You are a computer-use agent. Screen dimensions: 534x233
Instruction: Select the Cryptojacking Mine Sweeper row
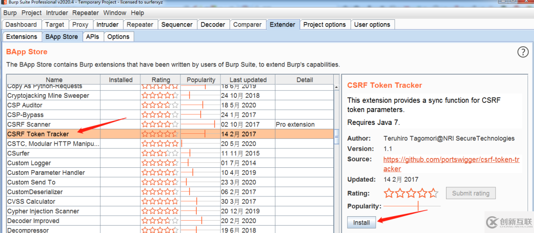tap(48, 95)
